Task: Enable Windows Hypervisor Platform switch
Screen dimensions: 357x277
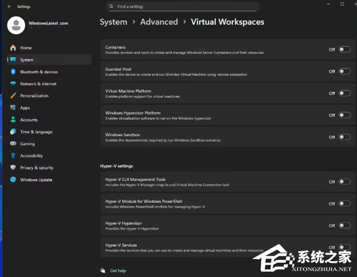Action: pos(345,115)
